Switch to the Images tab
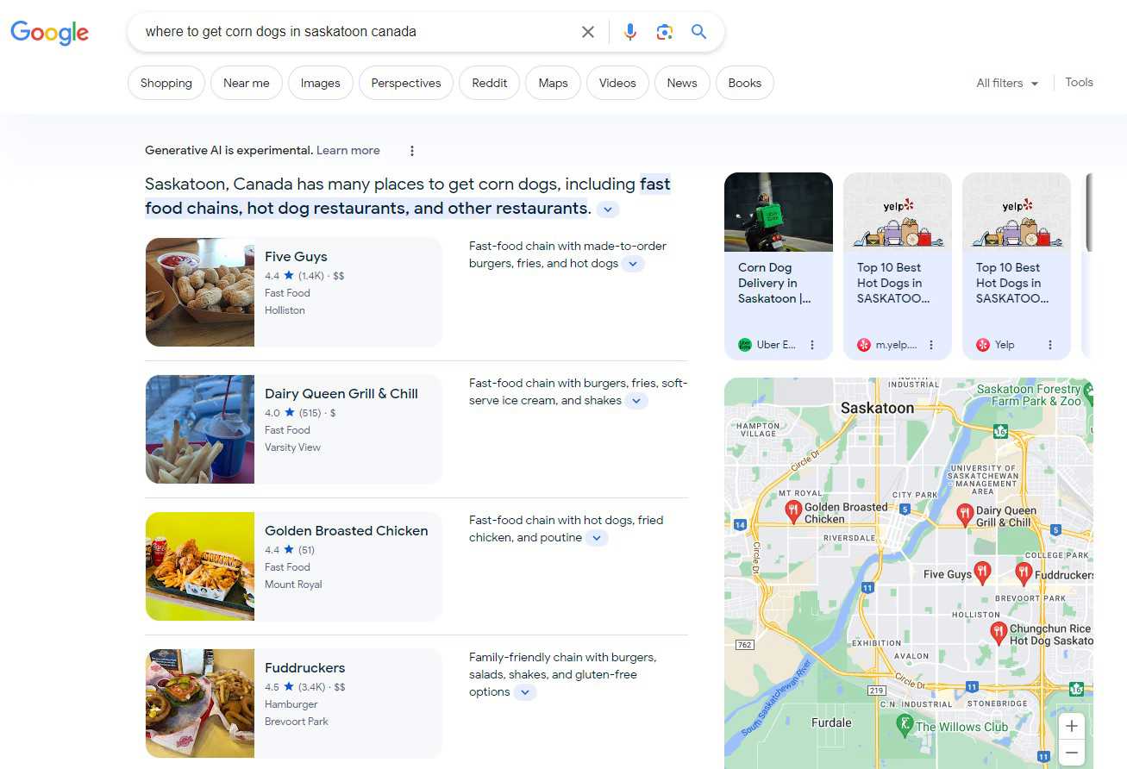This screenshot has height=769, width=1127. pos(321,83)
